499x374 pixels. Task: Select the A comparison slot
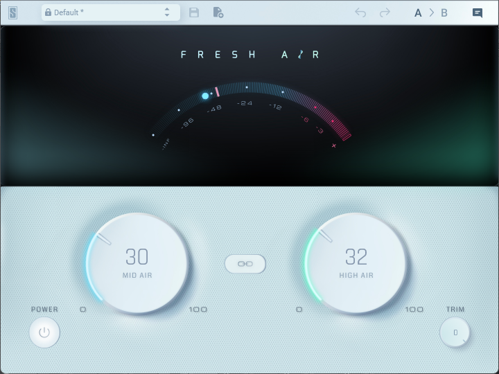418,13
